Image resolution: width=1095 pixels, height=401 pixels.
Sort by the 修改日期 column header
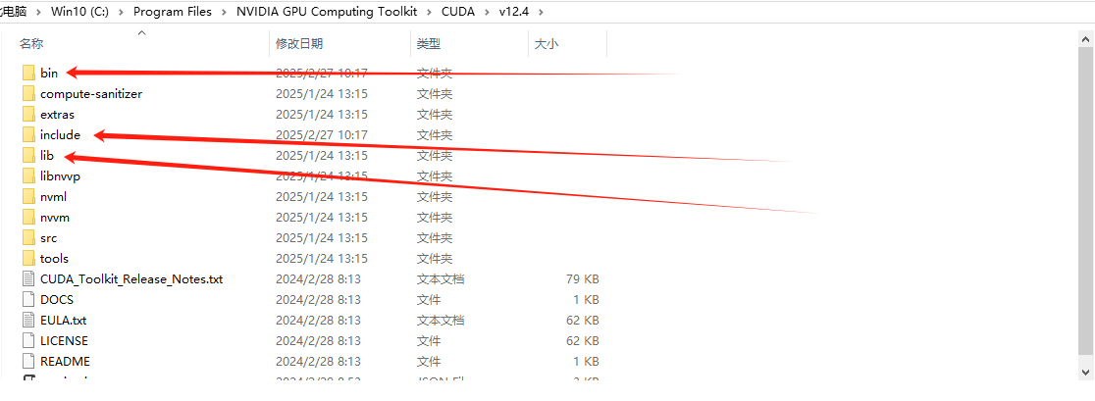pos(299,44)
